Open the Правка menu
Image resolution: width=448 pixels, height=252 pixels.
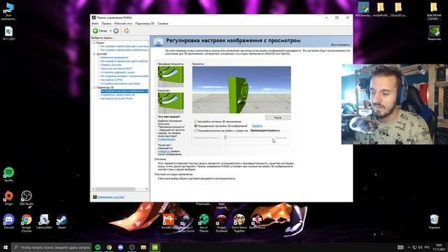click(106, 23)
